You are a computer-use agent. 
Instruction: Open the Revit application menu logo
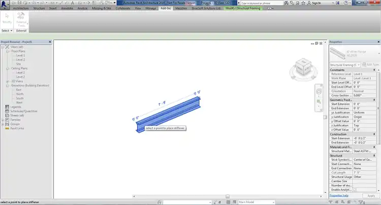pos(5,5)
